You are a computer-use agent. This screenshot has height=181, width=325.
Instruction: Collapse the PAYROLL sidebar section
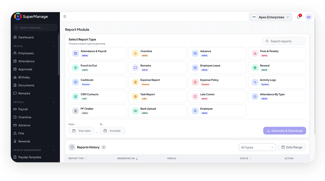click(54, 102)
